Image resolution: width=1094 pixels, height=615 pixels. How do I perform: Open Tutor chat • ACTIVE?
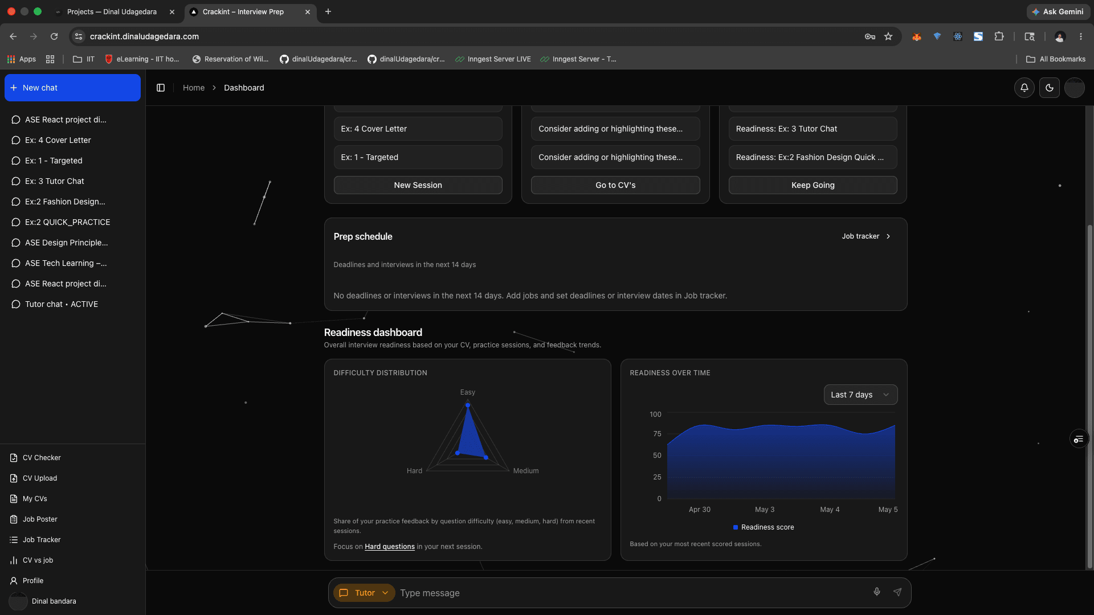coord(72,304)
